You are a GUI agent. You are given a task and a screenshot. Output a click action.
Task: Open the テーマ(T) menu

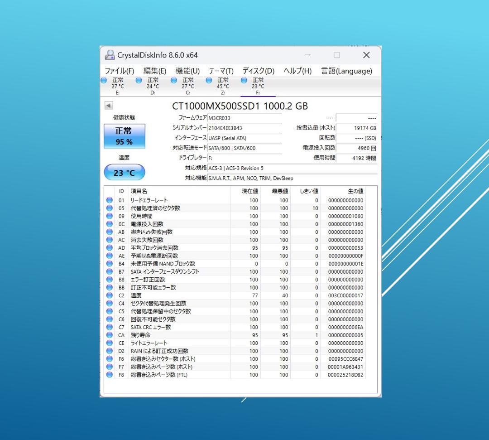click(221, 71)
